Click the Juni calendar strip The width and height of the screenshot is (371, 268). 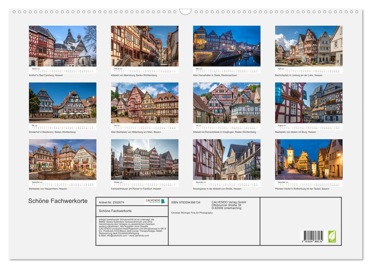click(x=144, y=127)
